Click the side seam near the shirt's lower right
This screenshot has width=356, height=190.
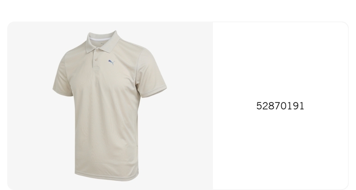click(137, 154)
